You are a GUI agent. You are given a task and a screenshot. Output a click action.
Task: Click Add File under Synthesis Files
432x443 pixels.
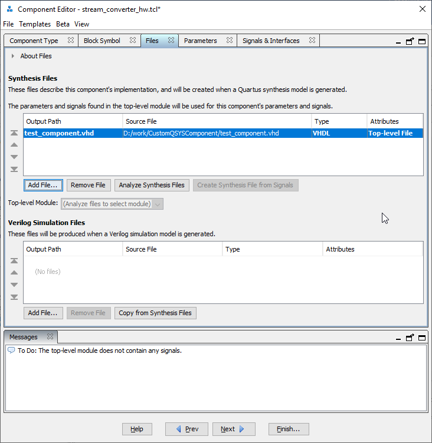[x=43, y=185]
